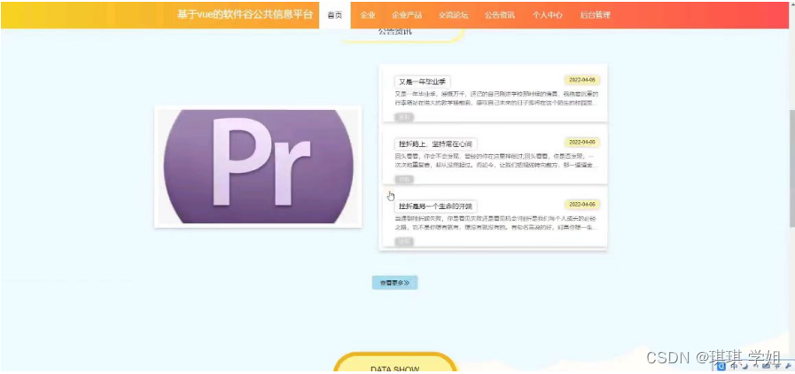795x374 pixels.
Task: Open the 企业产品 navigation item
Action: coord(407,15)
